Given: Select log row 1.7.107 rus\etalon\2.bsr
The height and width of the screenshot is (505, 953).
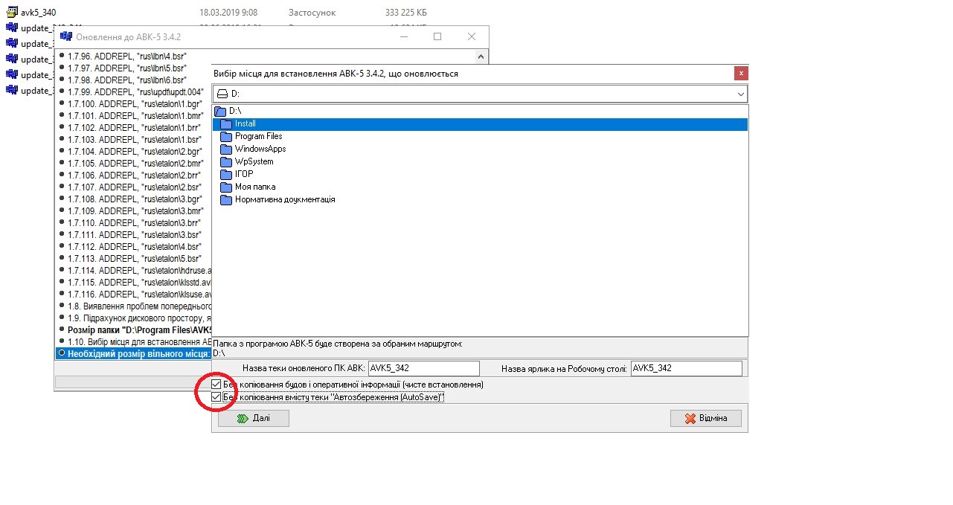Looking at the screenshot, I should (134, 187).
